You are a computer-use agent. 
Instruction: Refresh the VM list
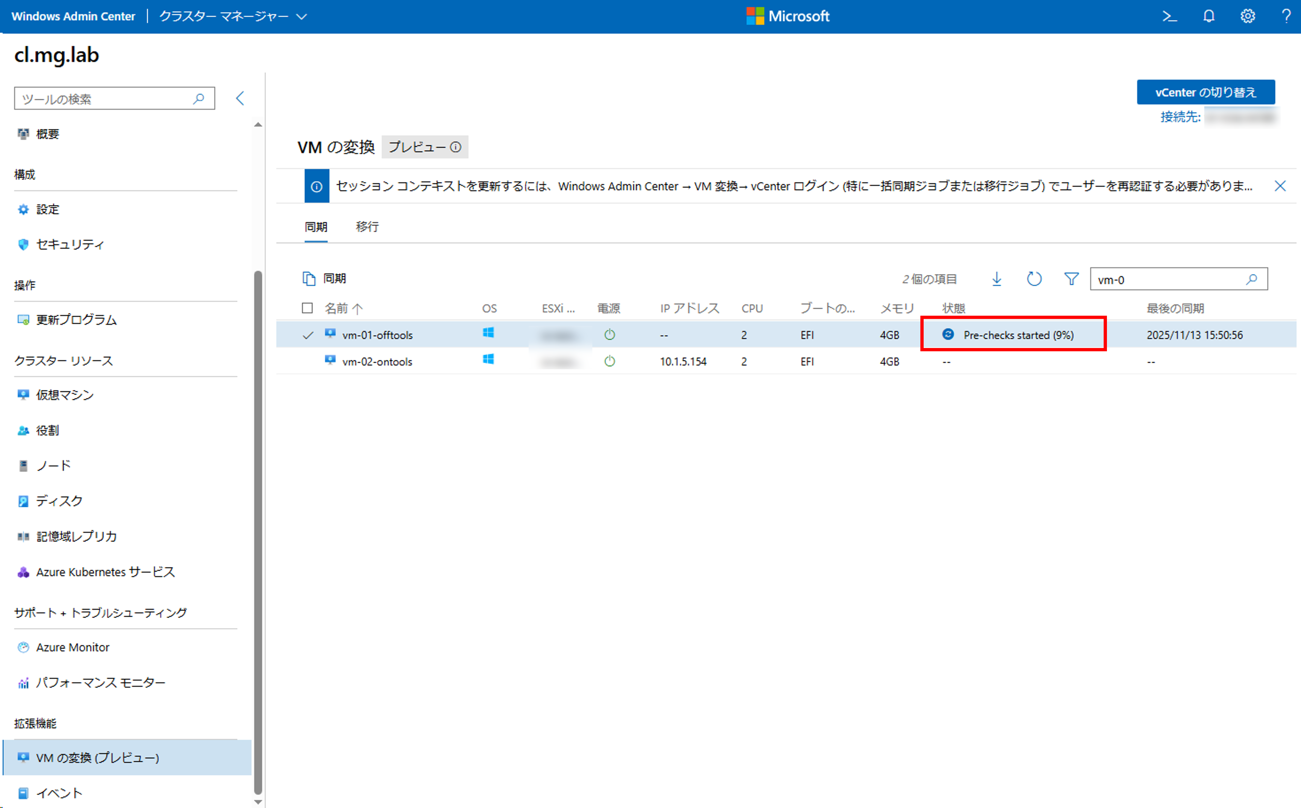coord(1034,279)
